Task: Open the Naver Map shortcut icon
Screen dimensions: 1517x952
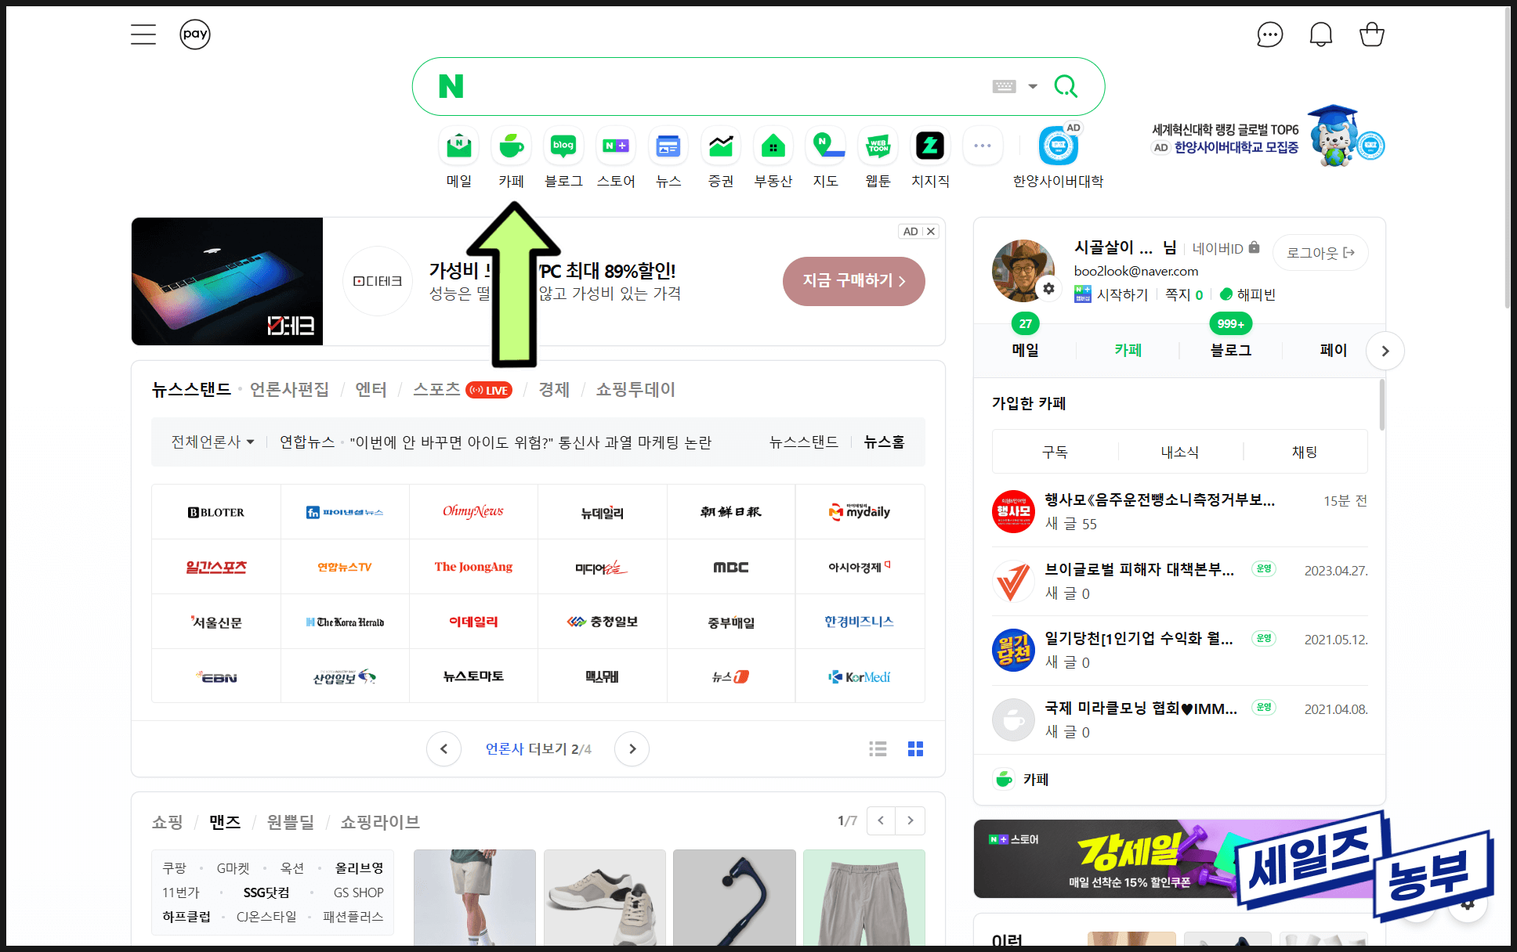Action: (x=825, y=146)
